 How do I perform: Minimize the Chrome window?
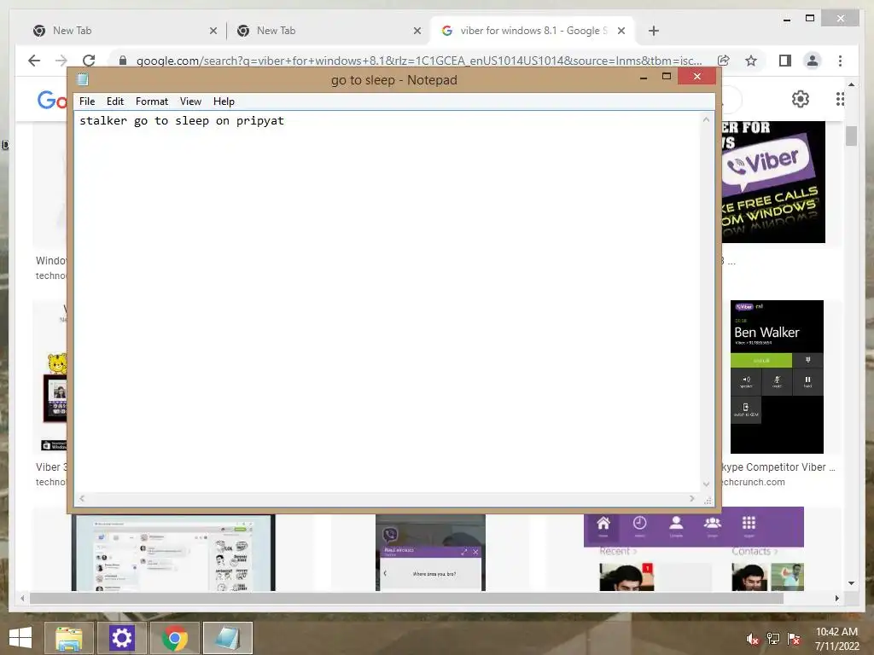786,20
